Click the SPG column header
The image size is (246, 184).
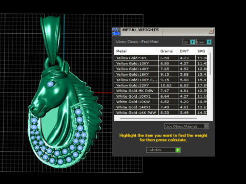pyautogui.click(x=201, y=51)
